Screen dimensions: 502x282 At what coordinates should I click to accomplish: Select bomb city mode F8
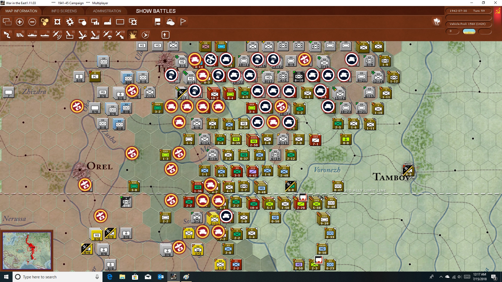(x=95, y=35)
